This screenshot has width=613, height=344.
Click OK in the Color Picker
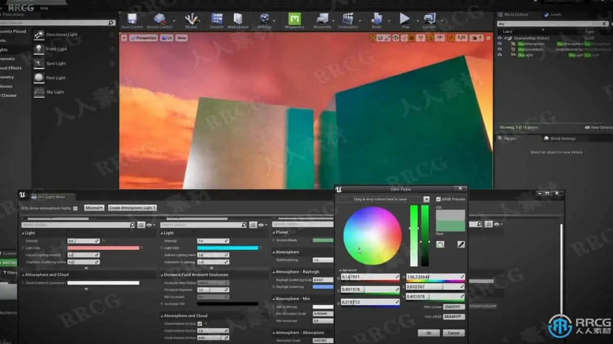428,333
